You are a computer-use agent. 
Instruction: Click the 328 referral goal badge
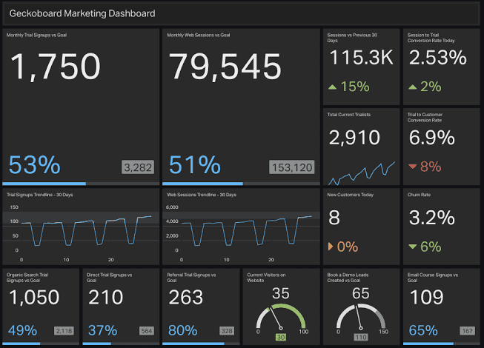click(227, 331)
